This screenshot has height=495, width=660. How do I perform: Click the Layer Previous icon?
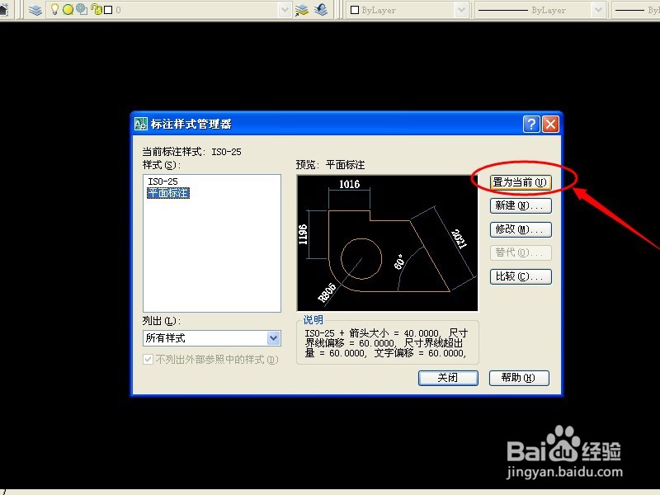point(321,9)
